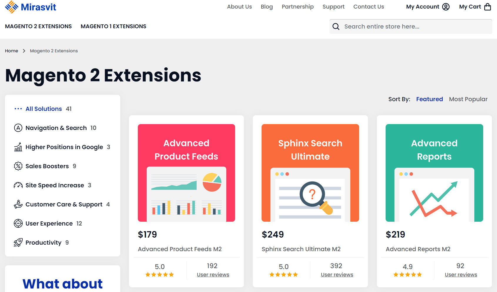Open the Sphinx Search Ultimate thumbnail

point(310,173)
